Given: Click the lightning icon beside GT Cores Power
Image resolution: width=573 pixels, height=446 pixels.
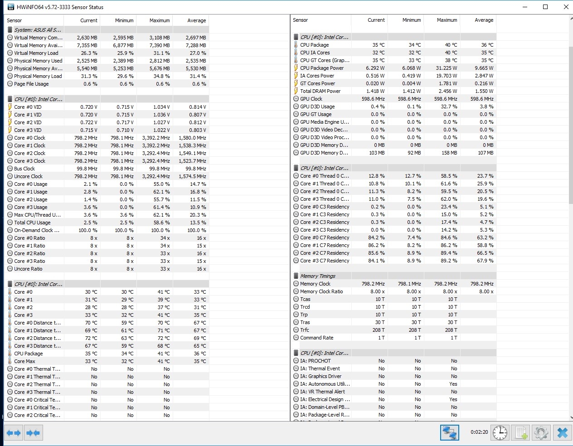Looking at the screenshot, I should click(x=296, y=83).
